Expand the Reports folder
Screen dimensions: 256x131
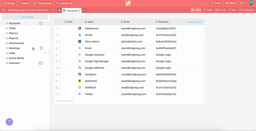point(4,38)
